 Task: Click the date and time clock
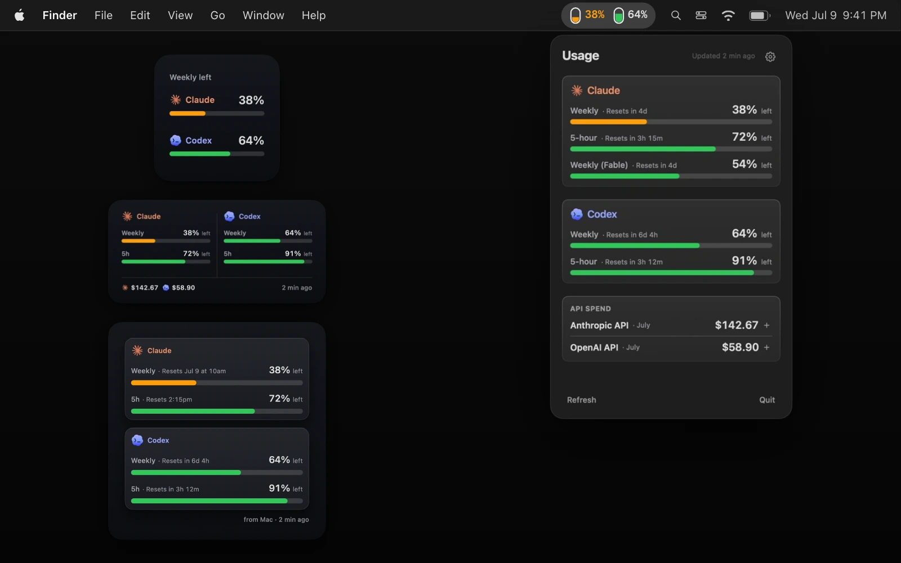836,15
